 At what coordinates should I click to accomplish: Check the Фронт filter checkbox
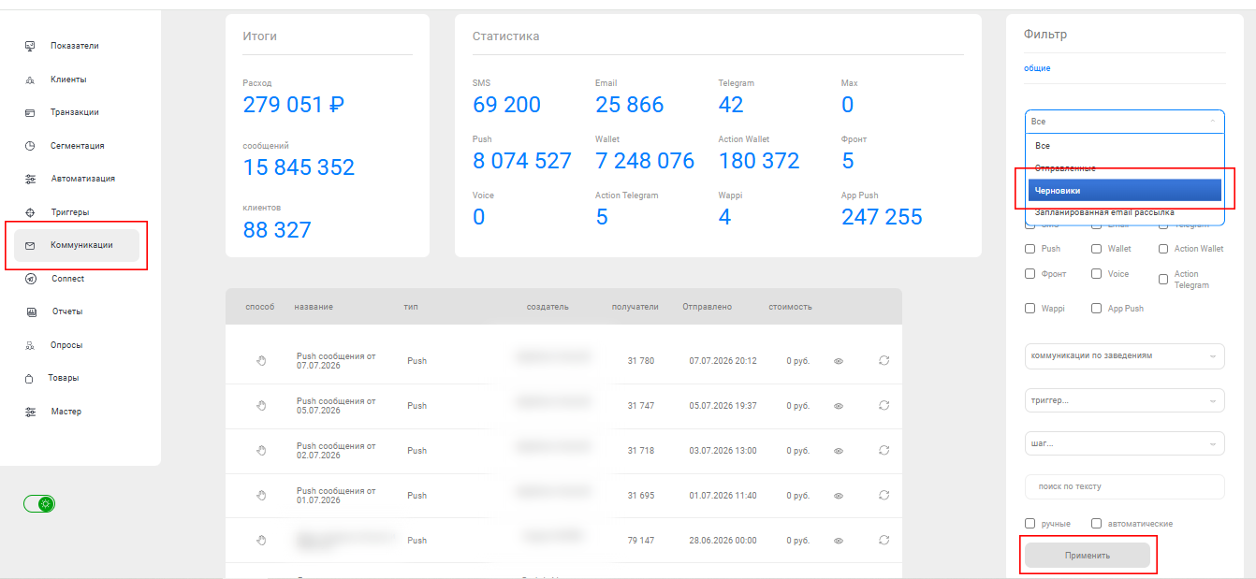click(1030, 275)
